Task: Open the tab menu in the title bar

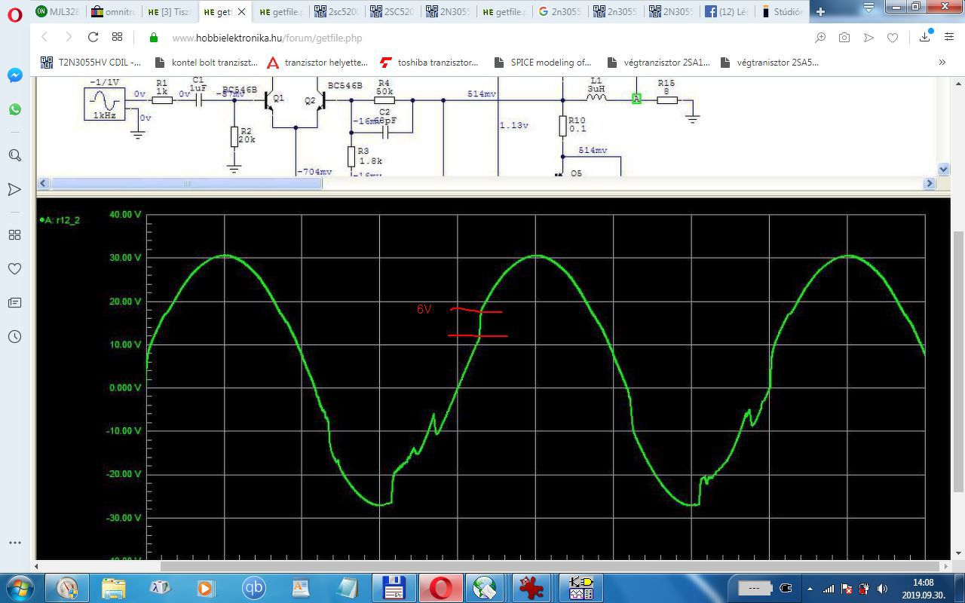Action: coord(868,8)
